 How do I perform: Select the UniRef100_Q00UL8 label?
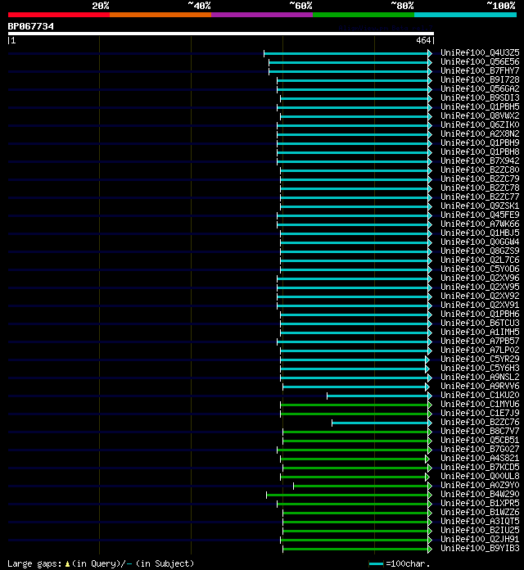[x=480, y=476]
